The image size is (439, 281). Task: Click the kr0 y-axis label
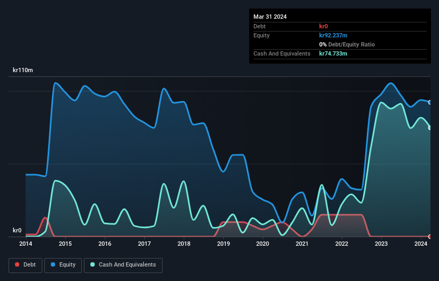coord(17,231)
